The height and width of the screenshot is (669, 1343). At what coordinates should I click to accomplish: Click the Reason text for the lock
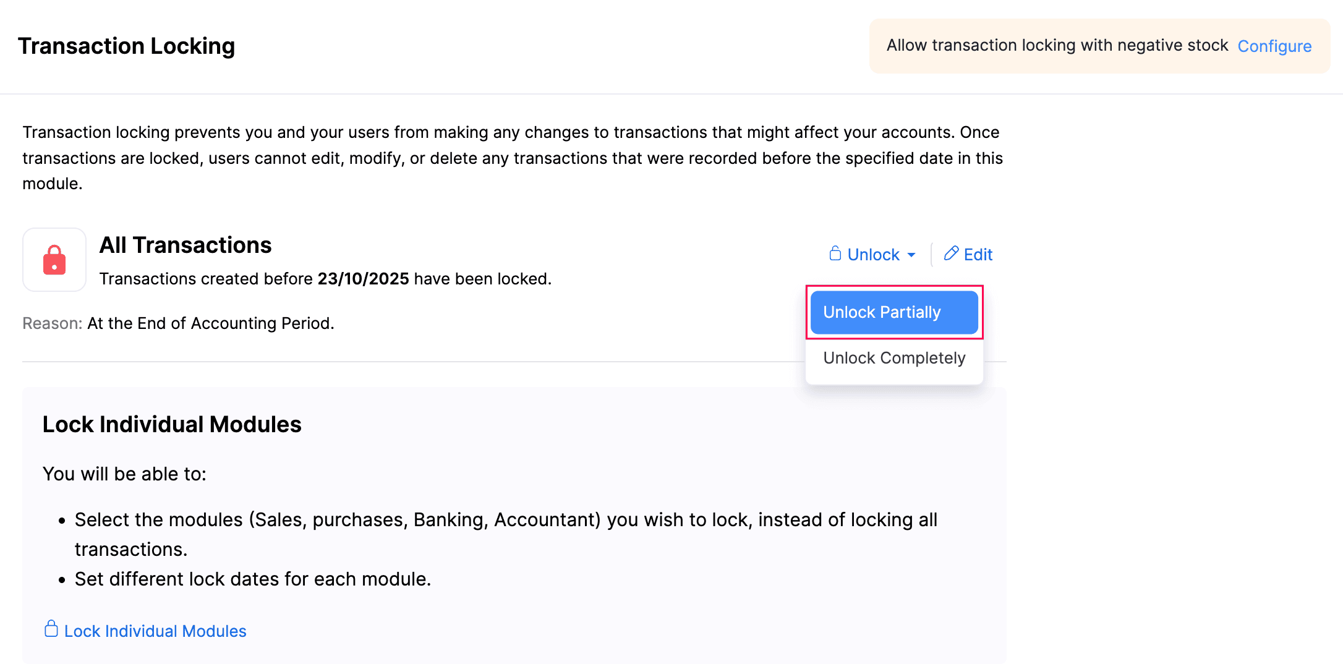[x=177, y=323]
